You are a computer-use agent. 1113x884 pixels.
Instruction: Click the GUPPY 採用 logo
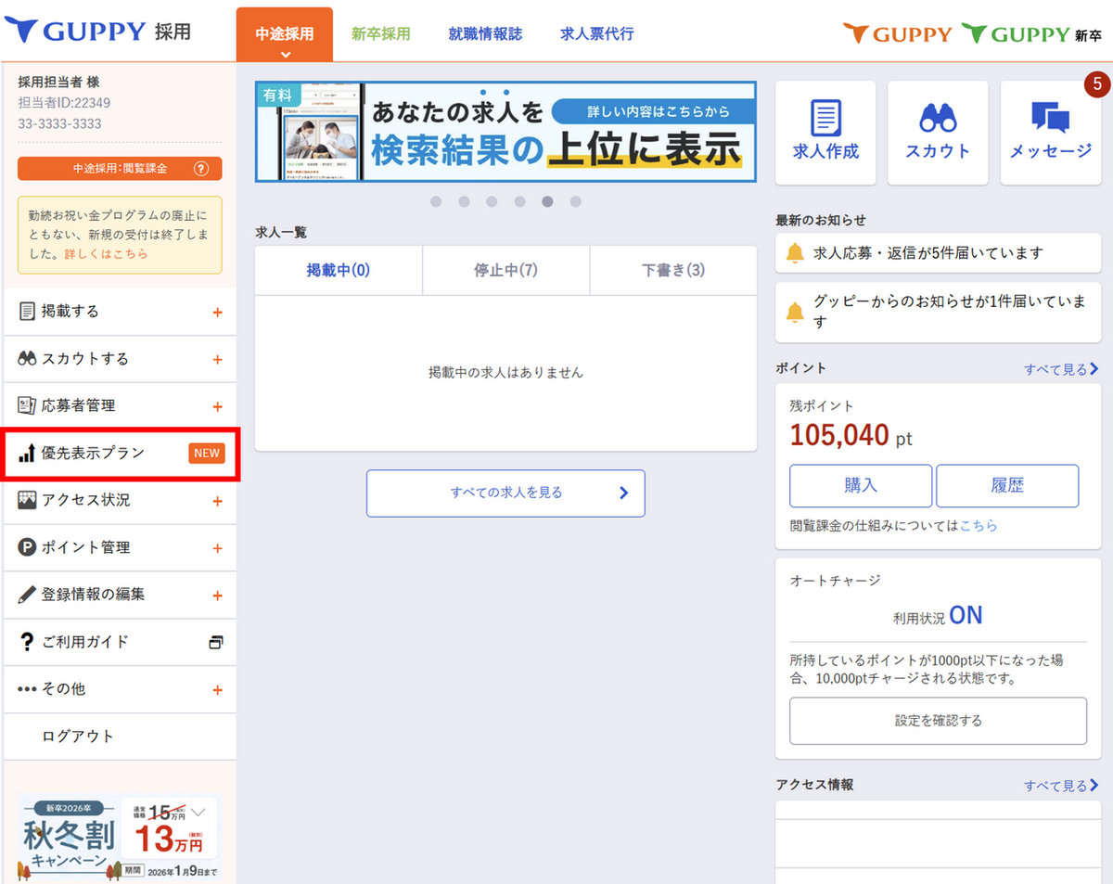[x=97, y=32]
